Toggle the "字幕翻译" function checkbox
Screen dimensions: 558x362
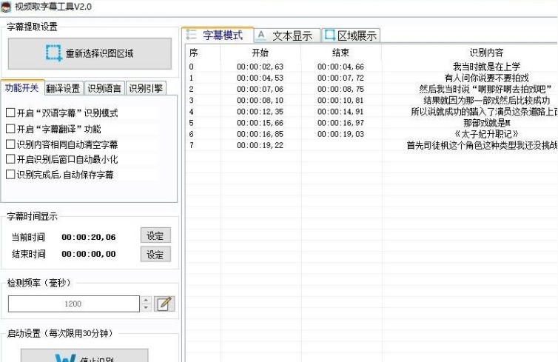[x=10, y=129]
